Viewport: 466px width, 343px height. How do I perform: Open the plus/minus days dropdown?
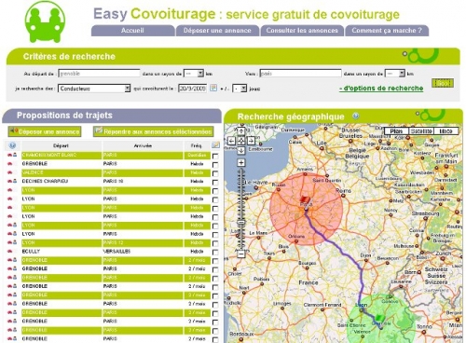click(x=240, y=89)
